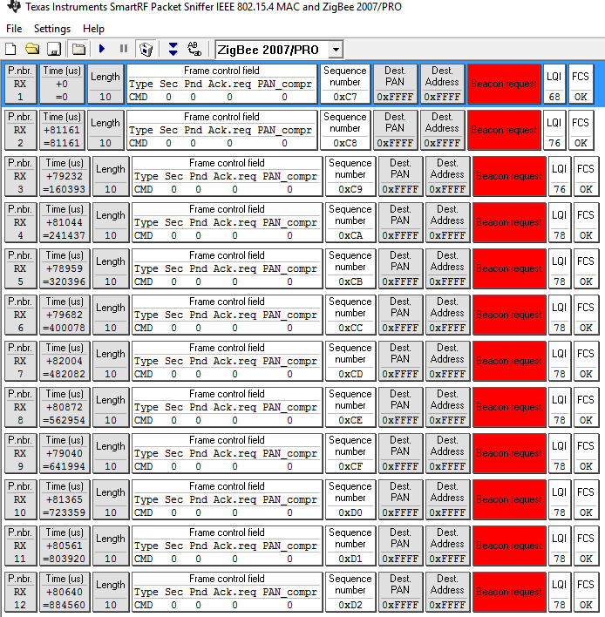The width and height of the screenshot is (605, 617).
Task: Click the AB to ab conversion icon
Action: [x=194, y=49]
